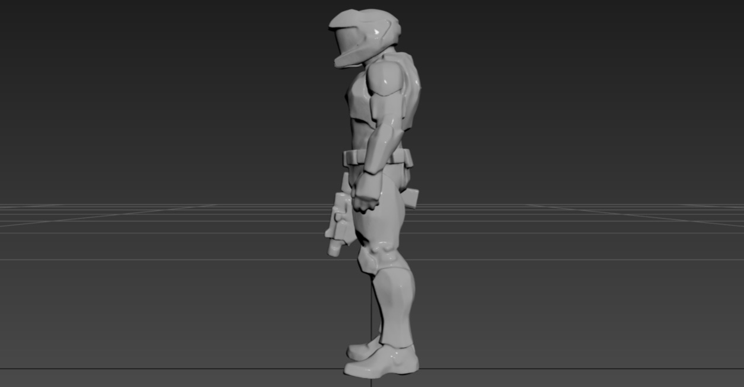Select the character's shoulder armor plate
Image resolution: width=744 pixels, height=387 pixels.
(385, 78)
